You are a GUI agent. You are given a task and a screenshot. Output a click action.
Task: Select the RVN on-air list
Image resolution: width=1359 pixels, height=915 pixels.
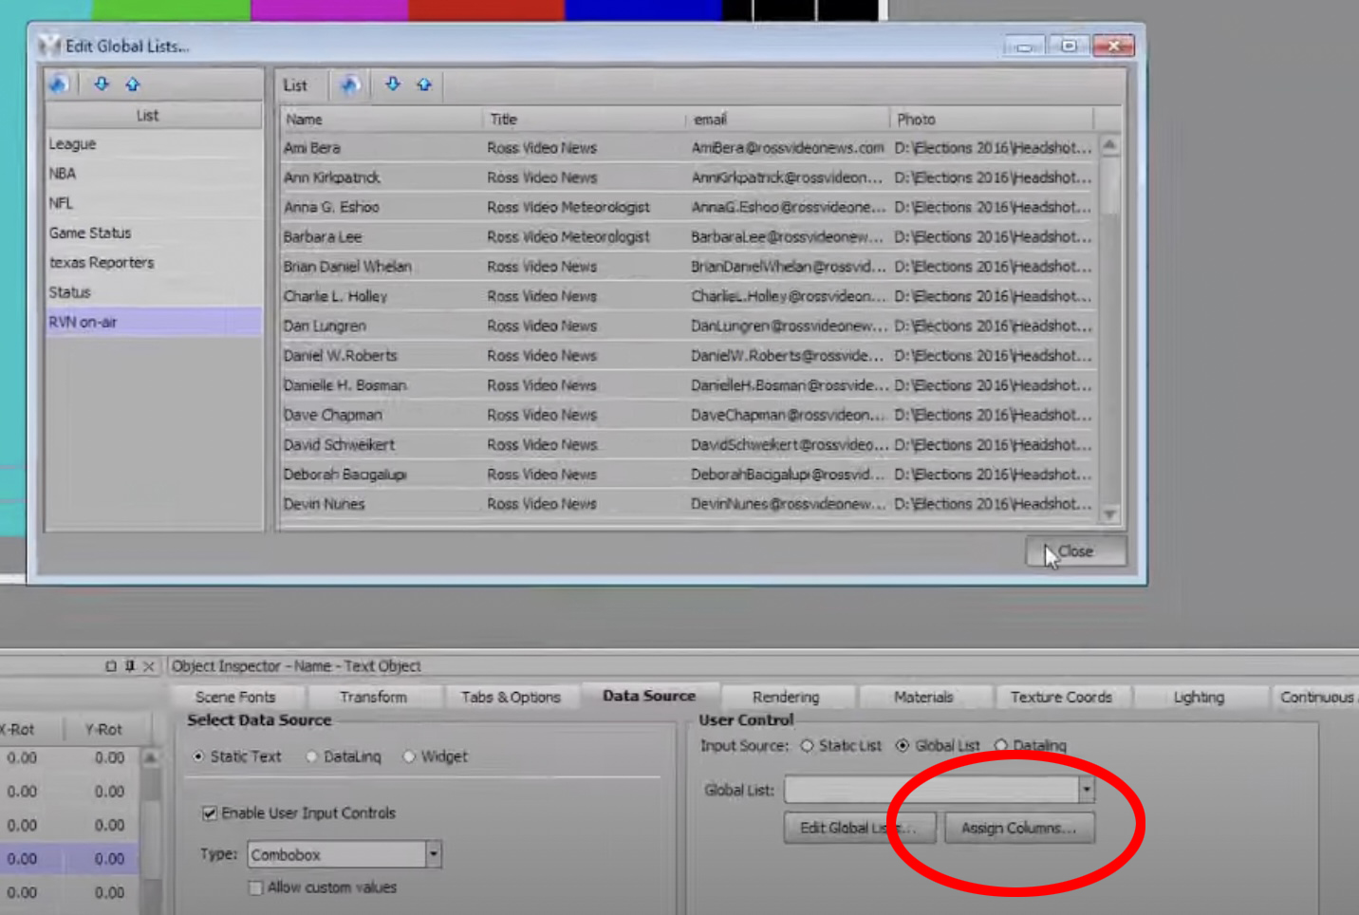pyautogui.click(x=154, y=322)
